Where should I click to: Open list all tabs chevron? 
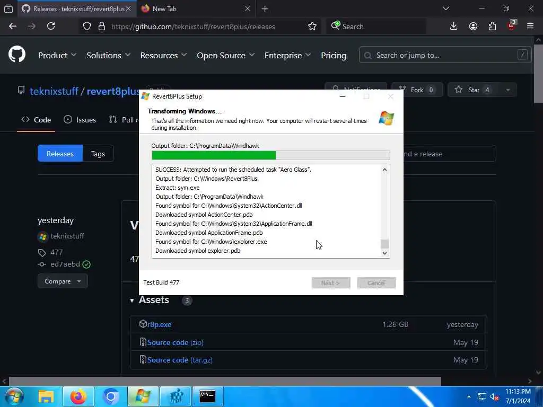(x=445, y=8)
